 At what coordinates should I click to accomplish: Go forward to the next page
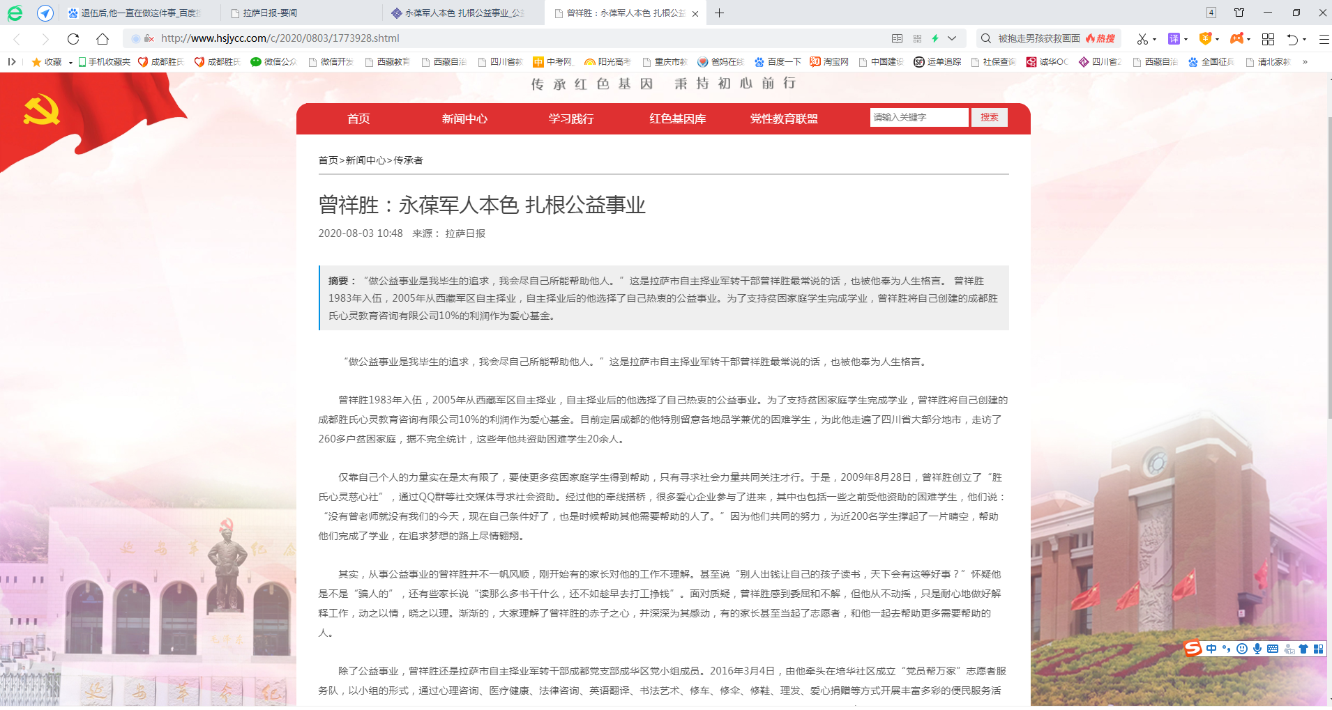45,39
